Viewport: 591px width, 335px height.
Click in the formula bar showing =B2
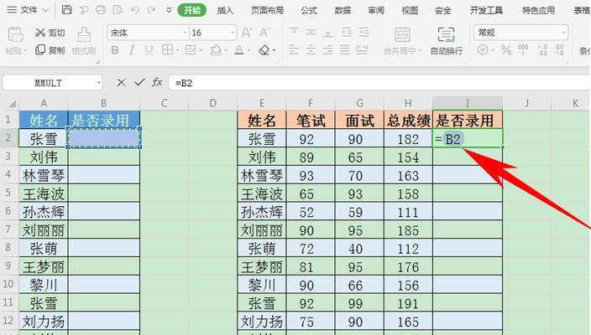(x=379, y=83)
